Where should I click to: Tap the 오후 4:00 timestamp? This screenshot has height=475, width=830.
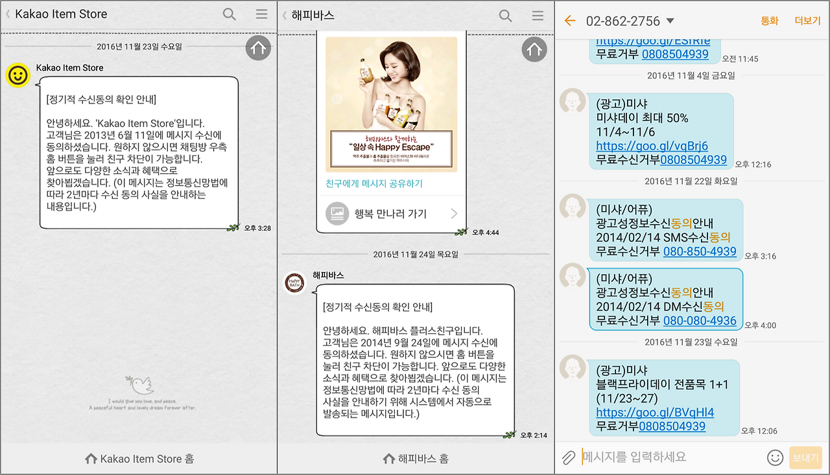coord(760,325)
